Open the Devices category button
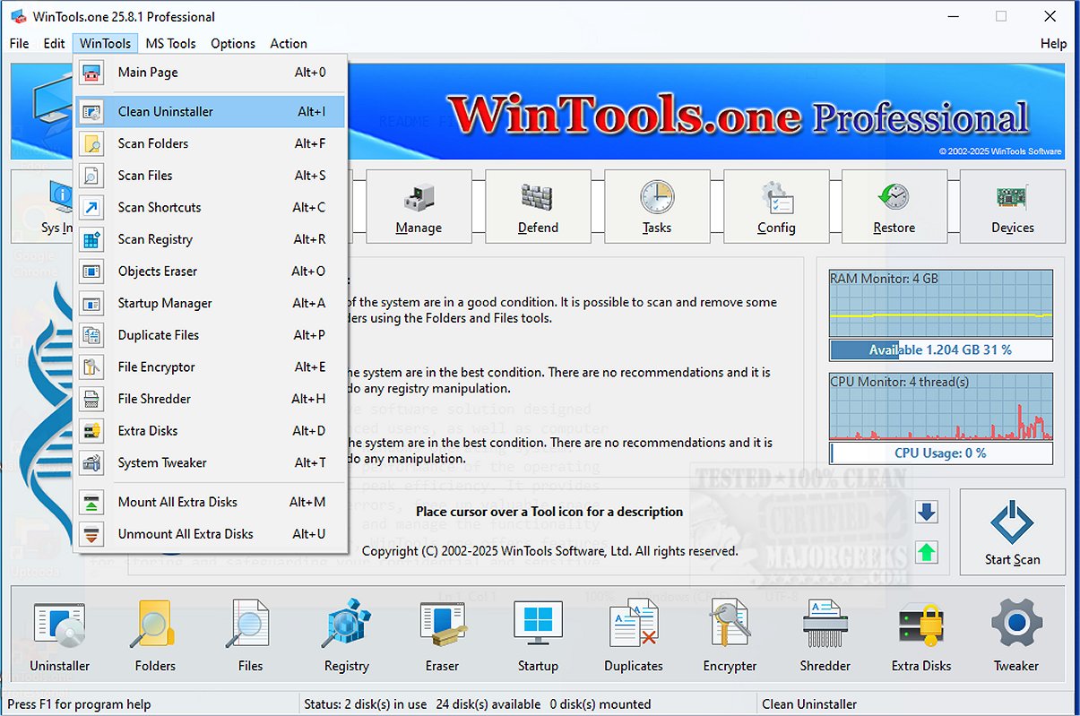 point(1013,206)
